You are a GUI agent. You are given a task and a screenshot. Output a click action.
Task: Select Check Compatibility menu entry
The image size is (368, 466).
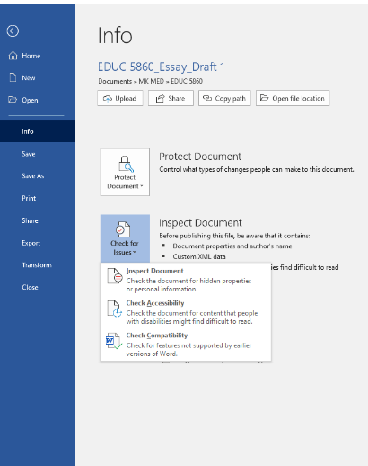(x=186, y=345)
